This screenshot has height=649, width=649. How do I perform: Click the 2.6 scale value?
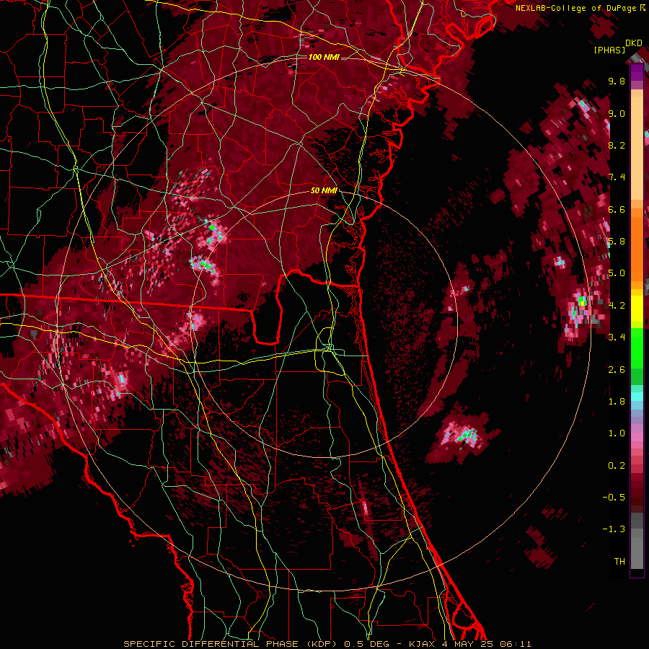(617, 369)
